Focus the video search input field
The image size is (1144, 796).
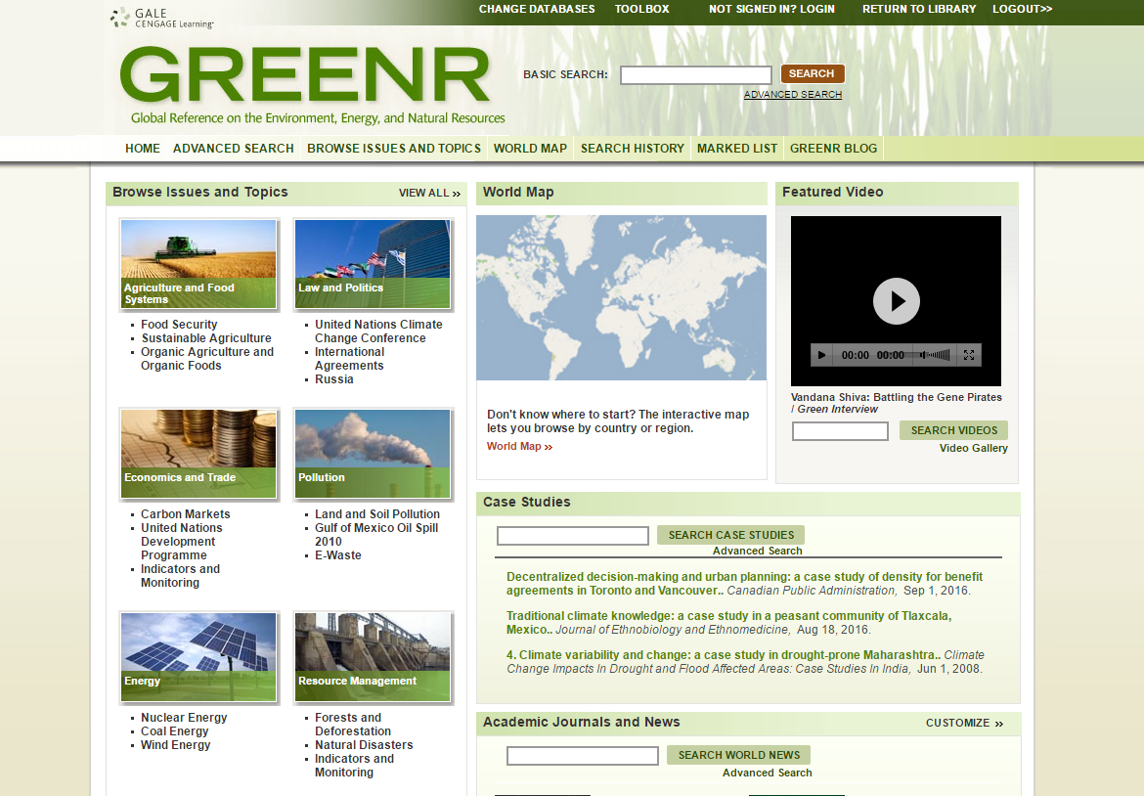click(840, 431)
